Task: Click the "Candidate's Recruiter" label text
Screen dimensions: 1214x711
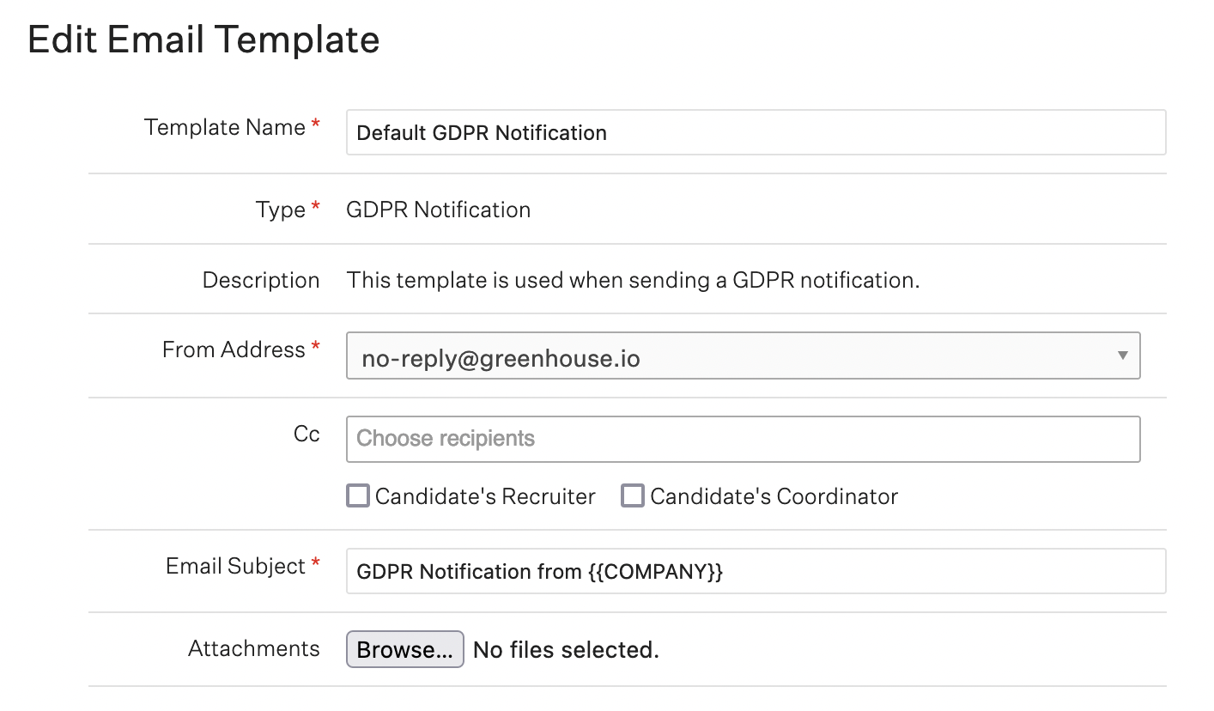Action: (x=485, y=496)
